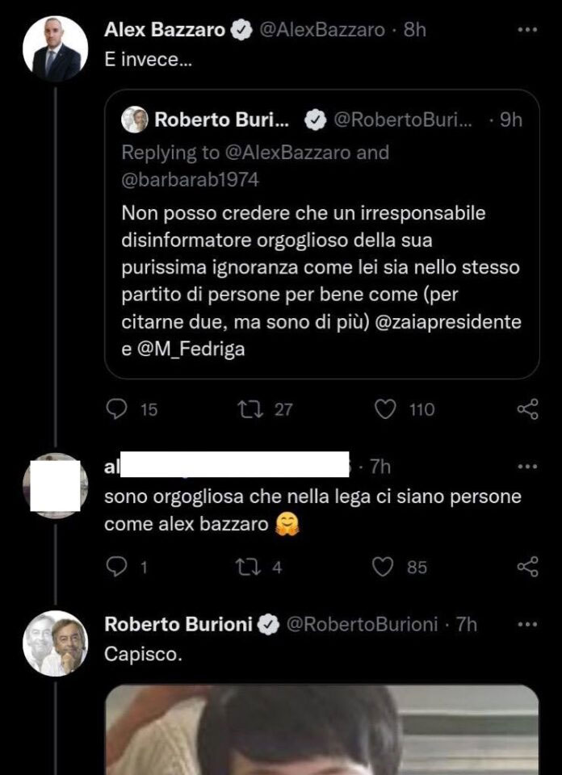
Task: Open the @AlexBazzaro handle link
Action: 320,31
